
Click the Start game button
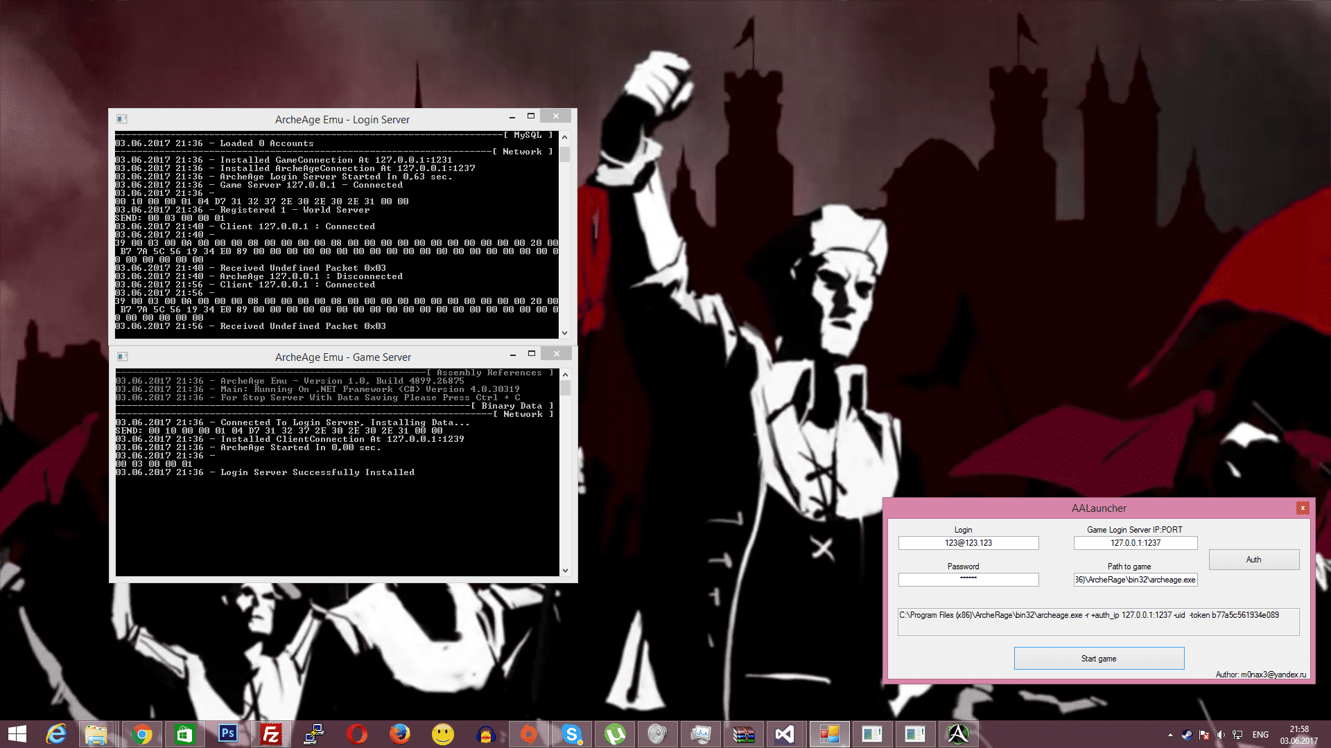[x=1099, y=659]
